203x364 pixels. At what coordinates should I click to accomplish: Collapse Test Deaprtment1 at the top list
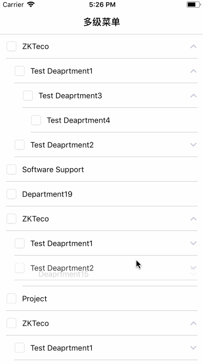(193, 71)
